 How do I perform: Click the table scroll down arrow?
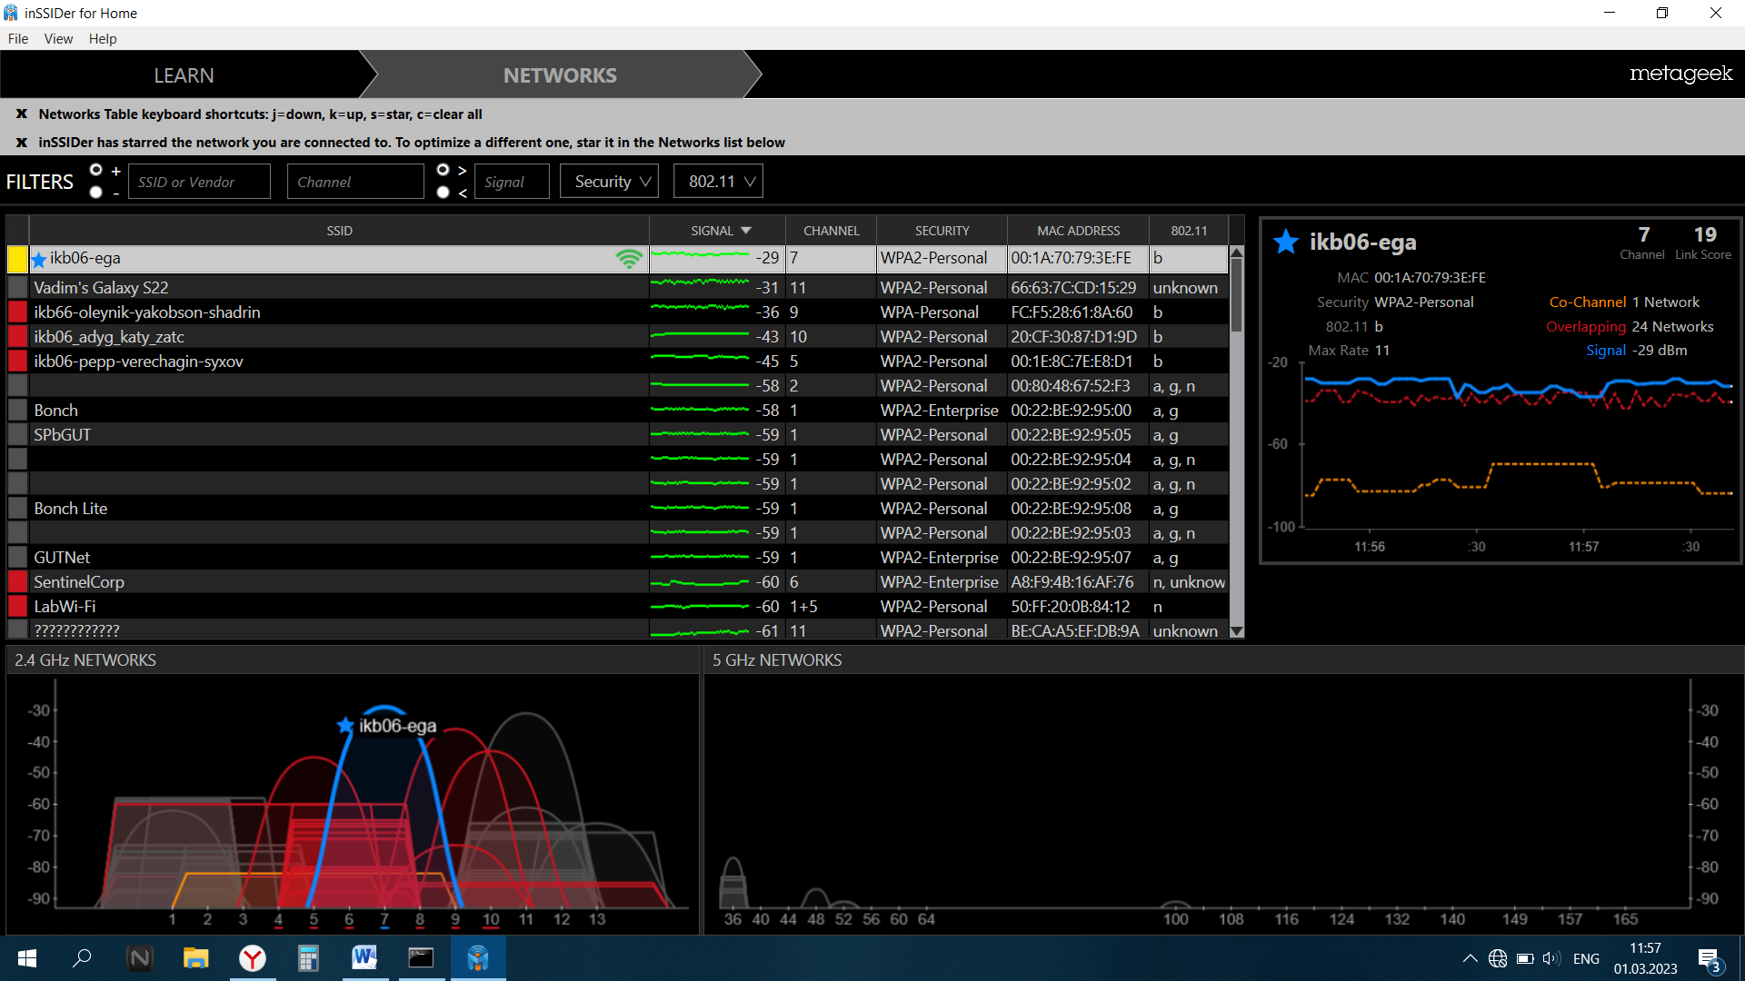point(1237,631)
